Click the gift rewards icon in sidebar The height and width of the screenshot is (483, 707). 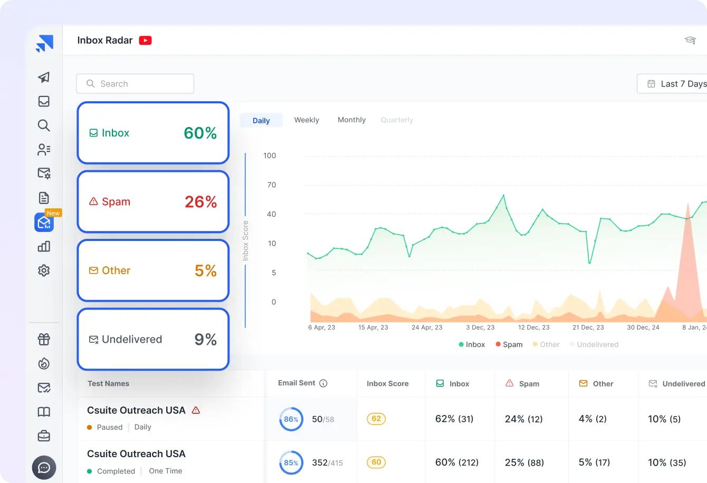44,340
